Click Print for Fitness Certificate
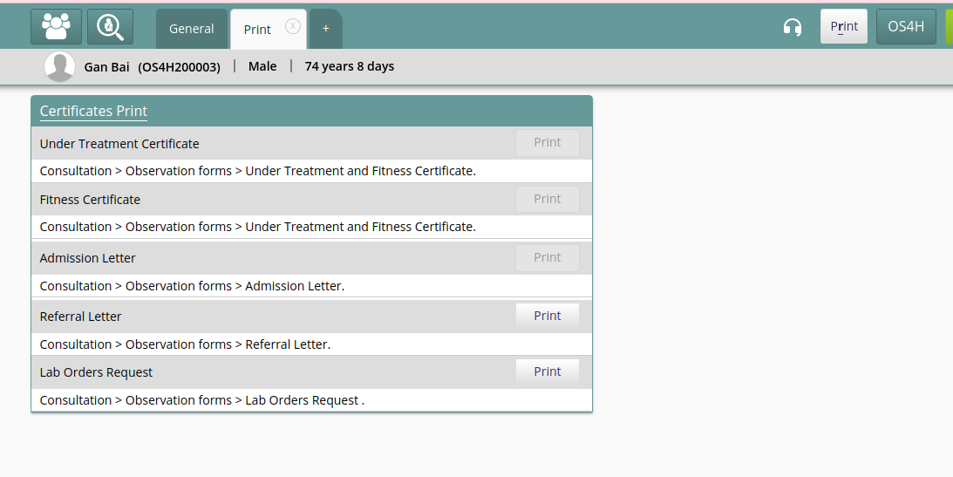This screenshot has width=953, height=477. tap(547, 200)
